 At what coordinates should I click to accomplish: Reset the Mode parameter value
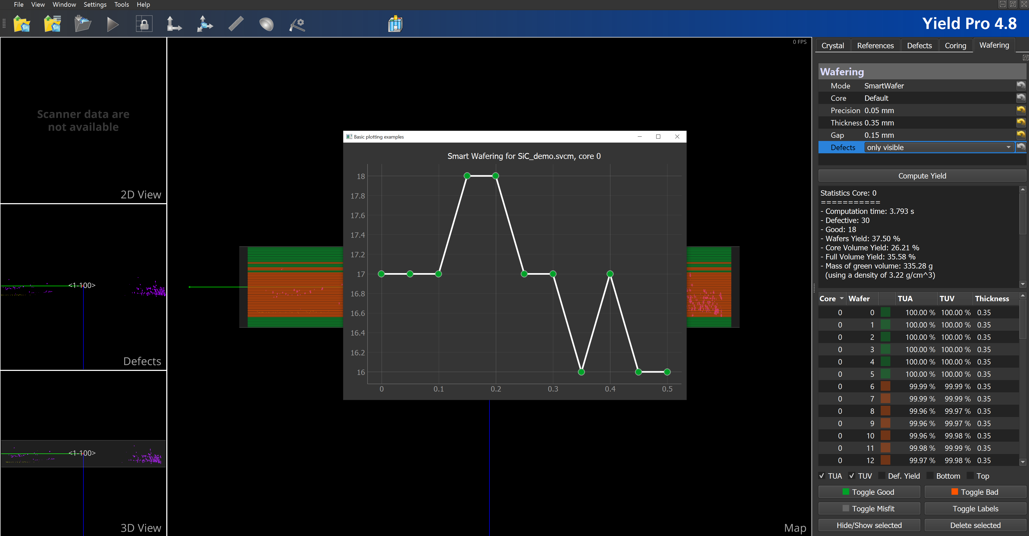(1021, 85)
